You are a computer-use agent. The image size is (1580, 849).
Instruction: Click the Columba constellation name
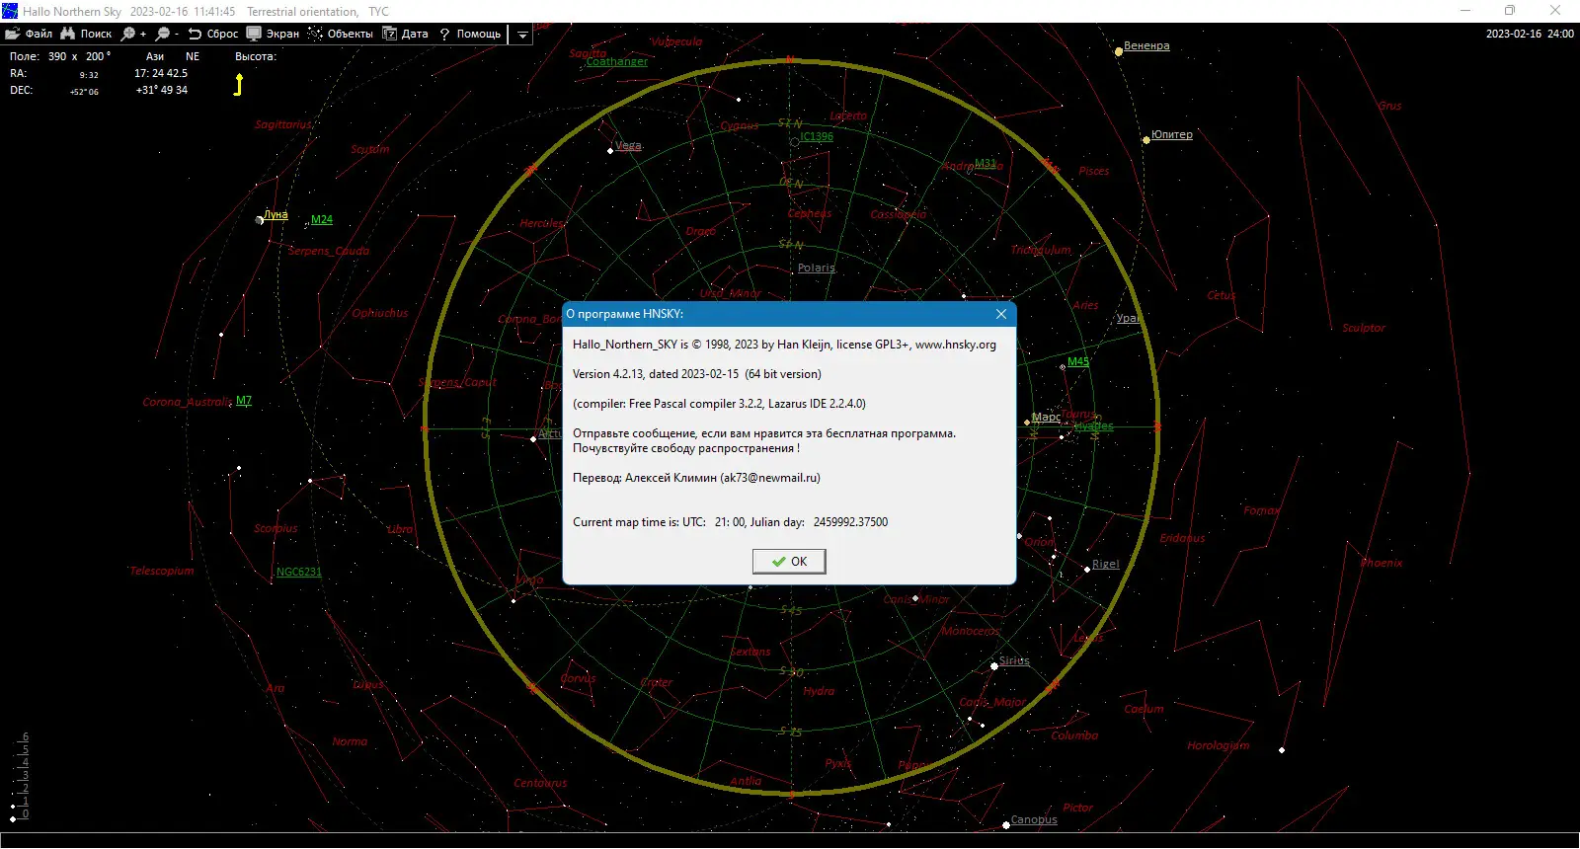[1074, 735]
